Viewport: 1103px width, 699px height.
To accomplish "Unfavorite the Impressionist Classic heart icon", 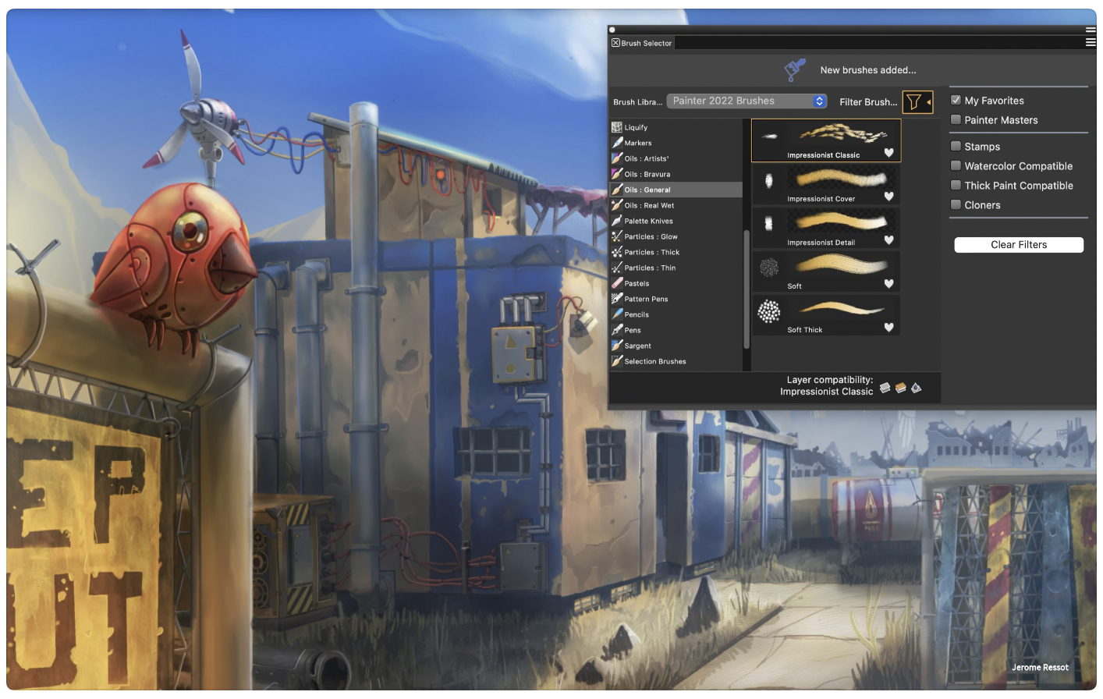I will coord(888,153).
